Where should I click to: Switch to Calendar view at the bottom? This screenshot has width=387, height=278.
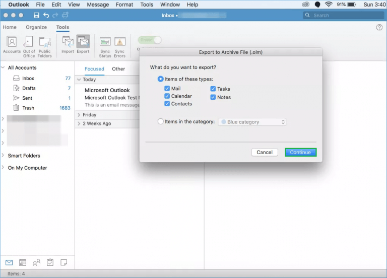coord(23,262)
